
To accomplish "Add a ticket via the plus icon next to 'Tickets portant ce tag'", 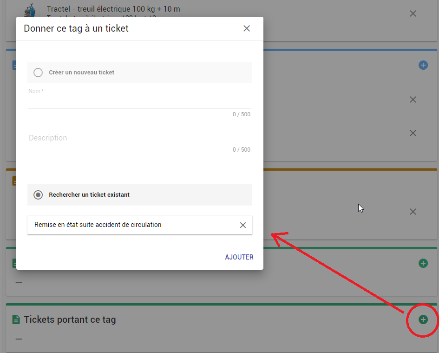I will click(423, 320).
